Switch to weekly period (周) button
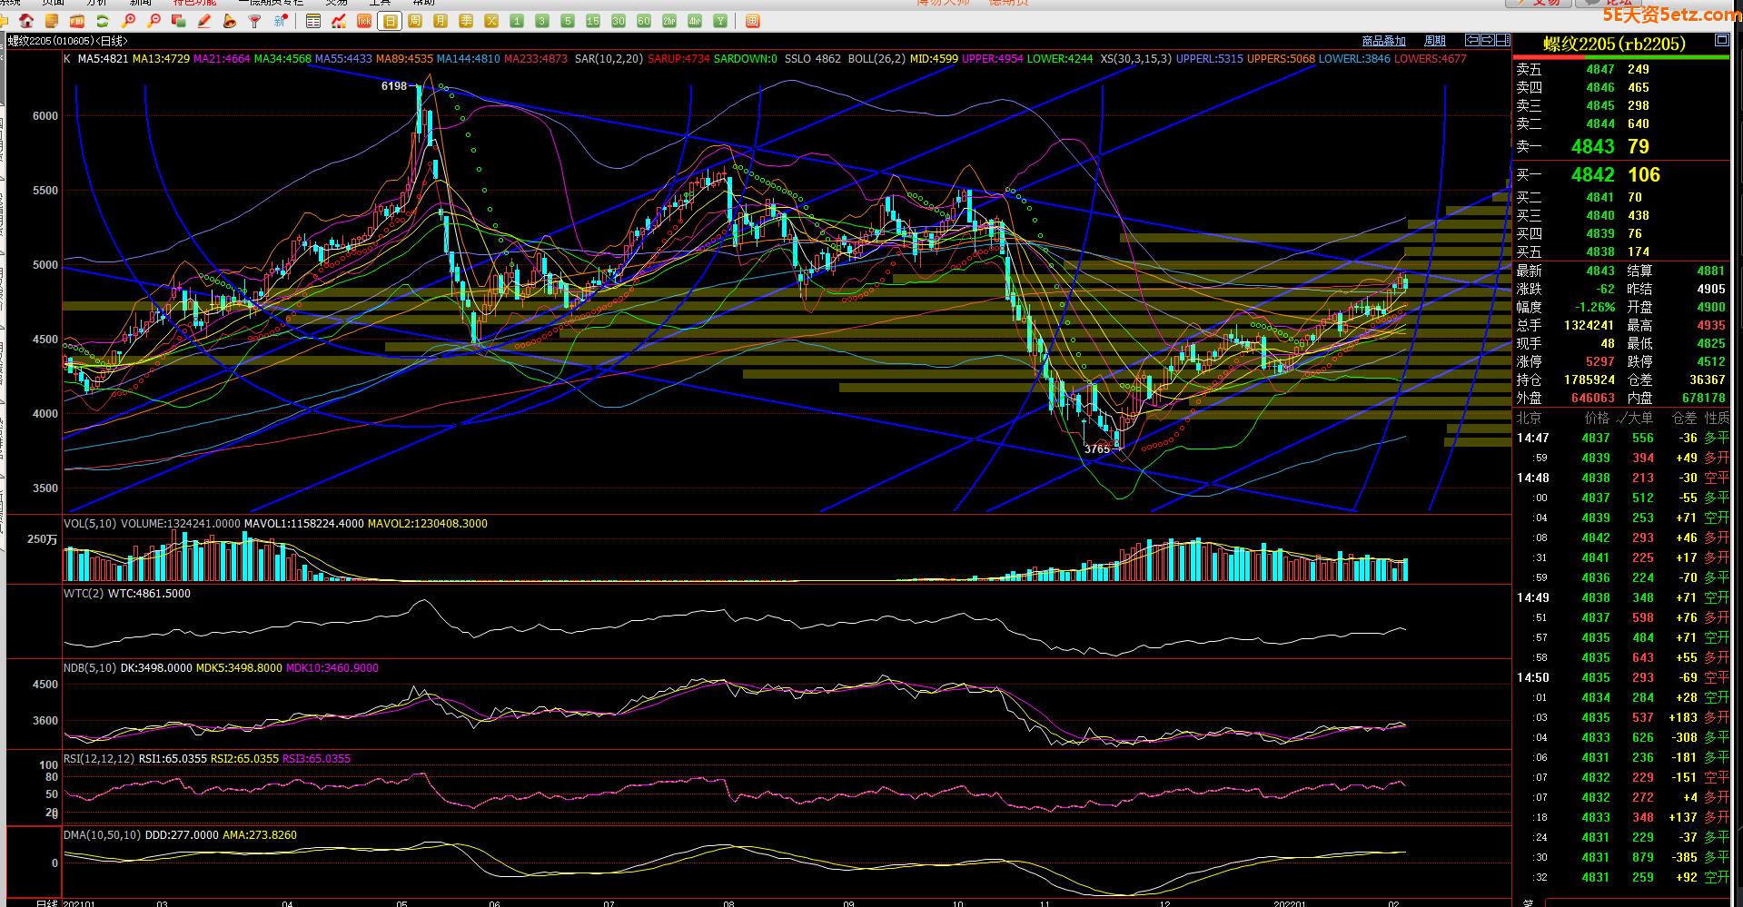This screenshot has height=907, width=1743. coord(415,21)
